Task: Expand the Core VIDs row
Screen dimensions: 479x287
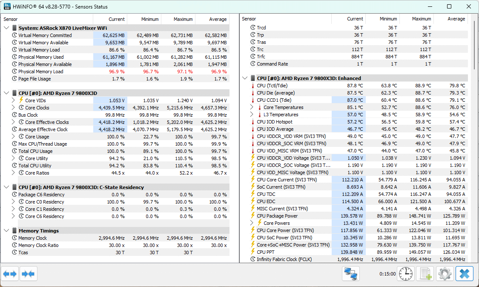Action: (x=13, y=100)
